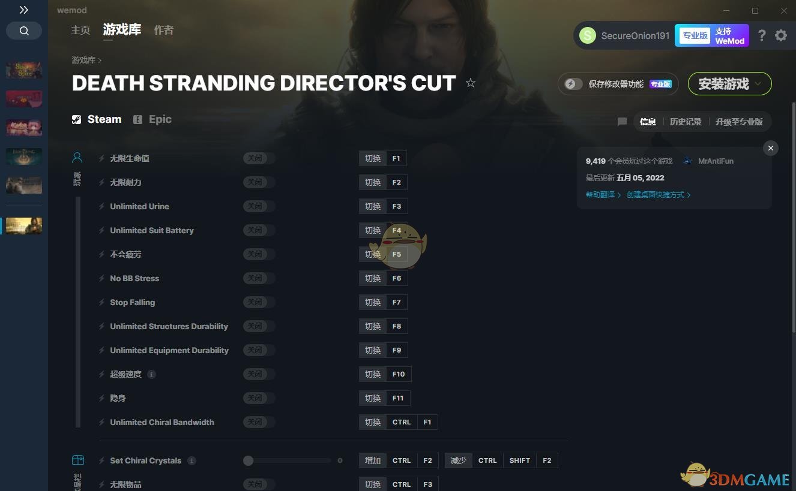Enable the 保存修改器功能 toggle
Viewport: 796px width, 491px height.
(573, 84)
